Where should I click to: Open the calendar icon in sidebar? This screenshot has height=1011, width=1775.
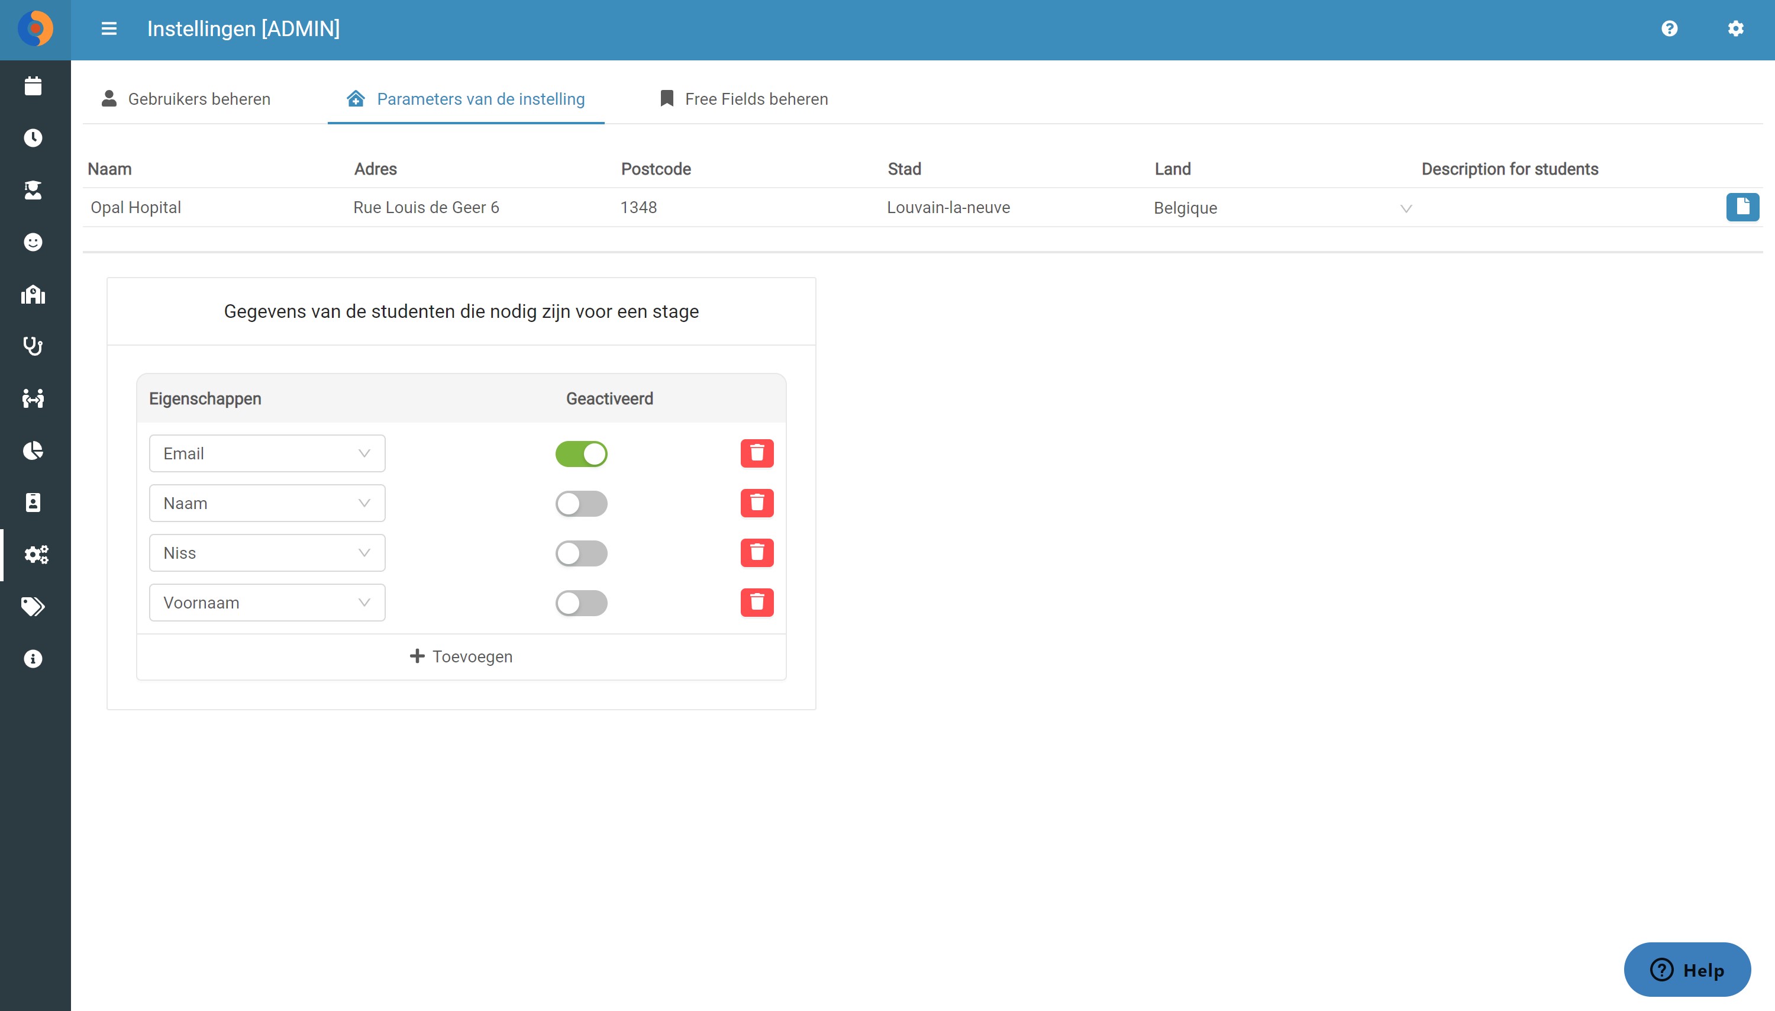click(33, 86)
